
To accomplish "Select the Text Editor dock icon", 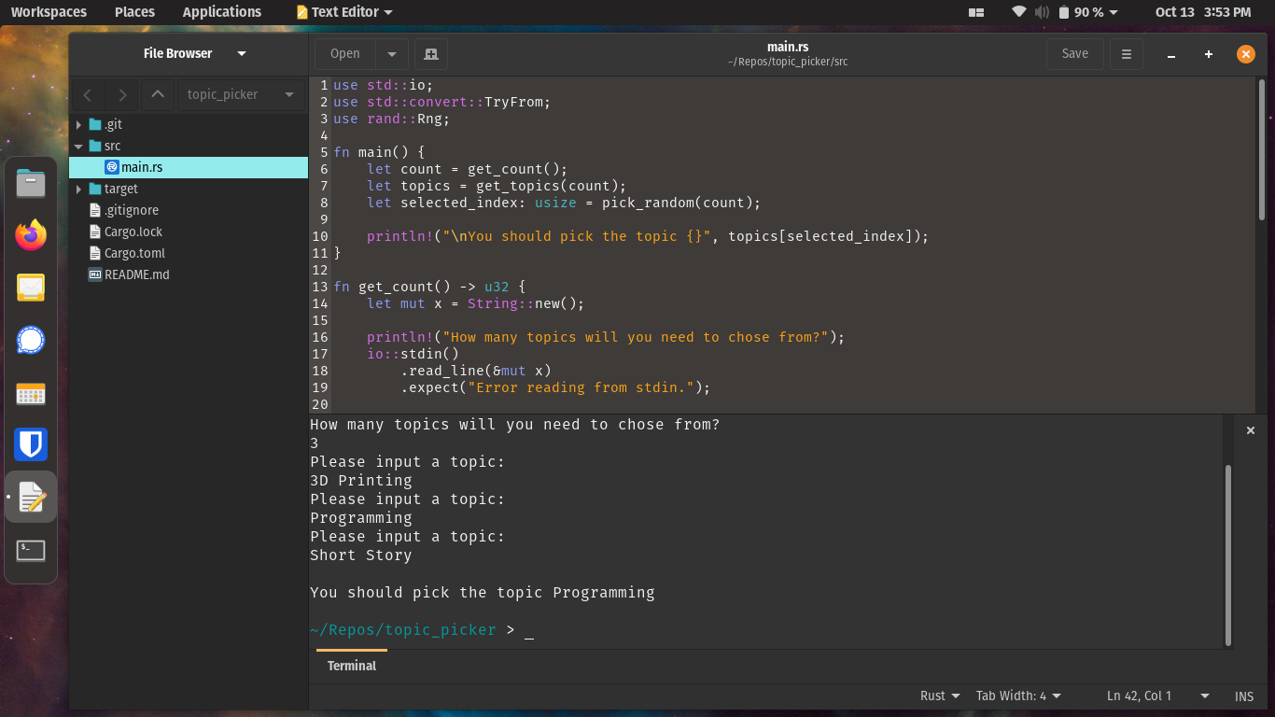I will pyautogui.click(x=31, y=497).
